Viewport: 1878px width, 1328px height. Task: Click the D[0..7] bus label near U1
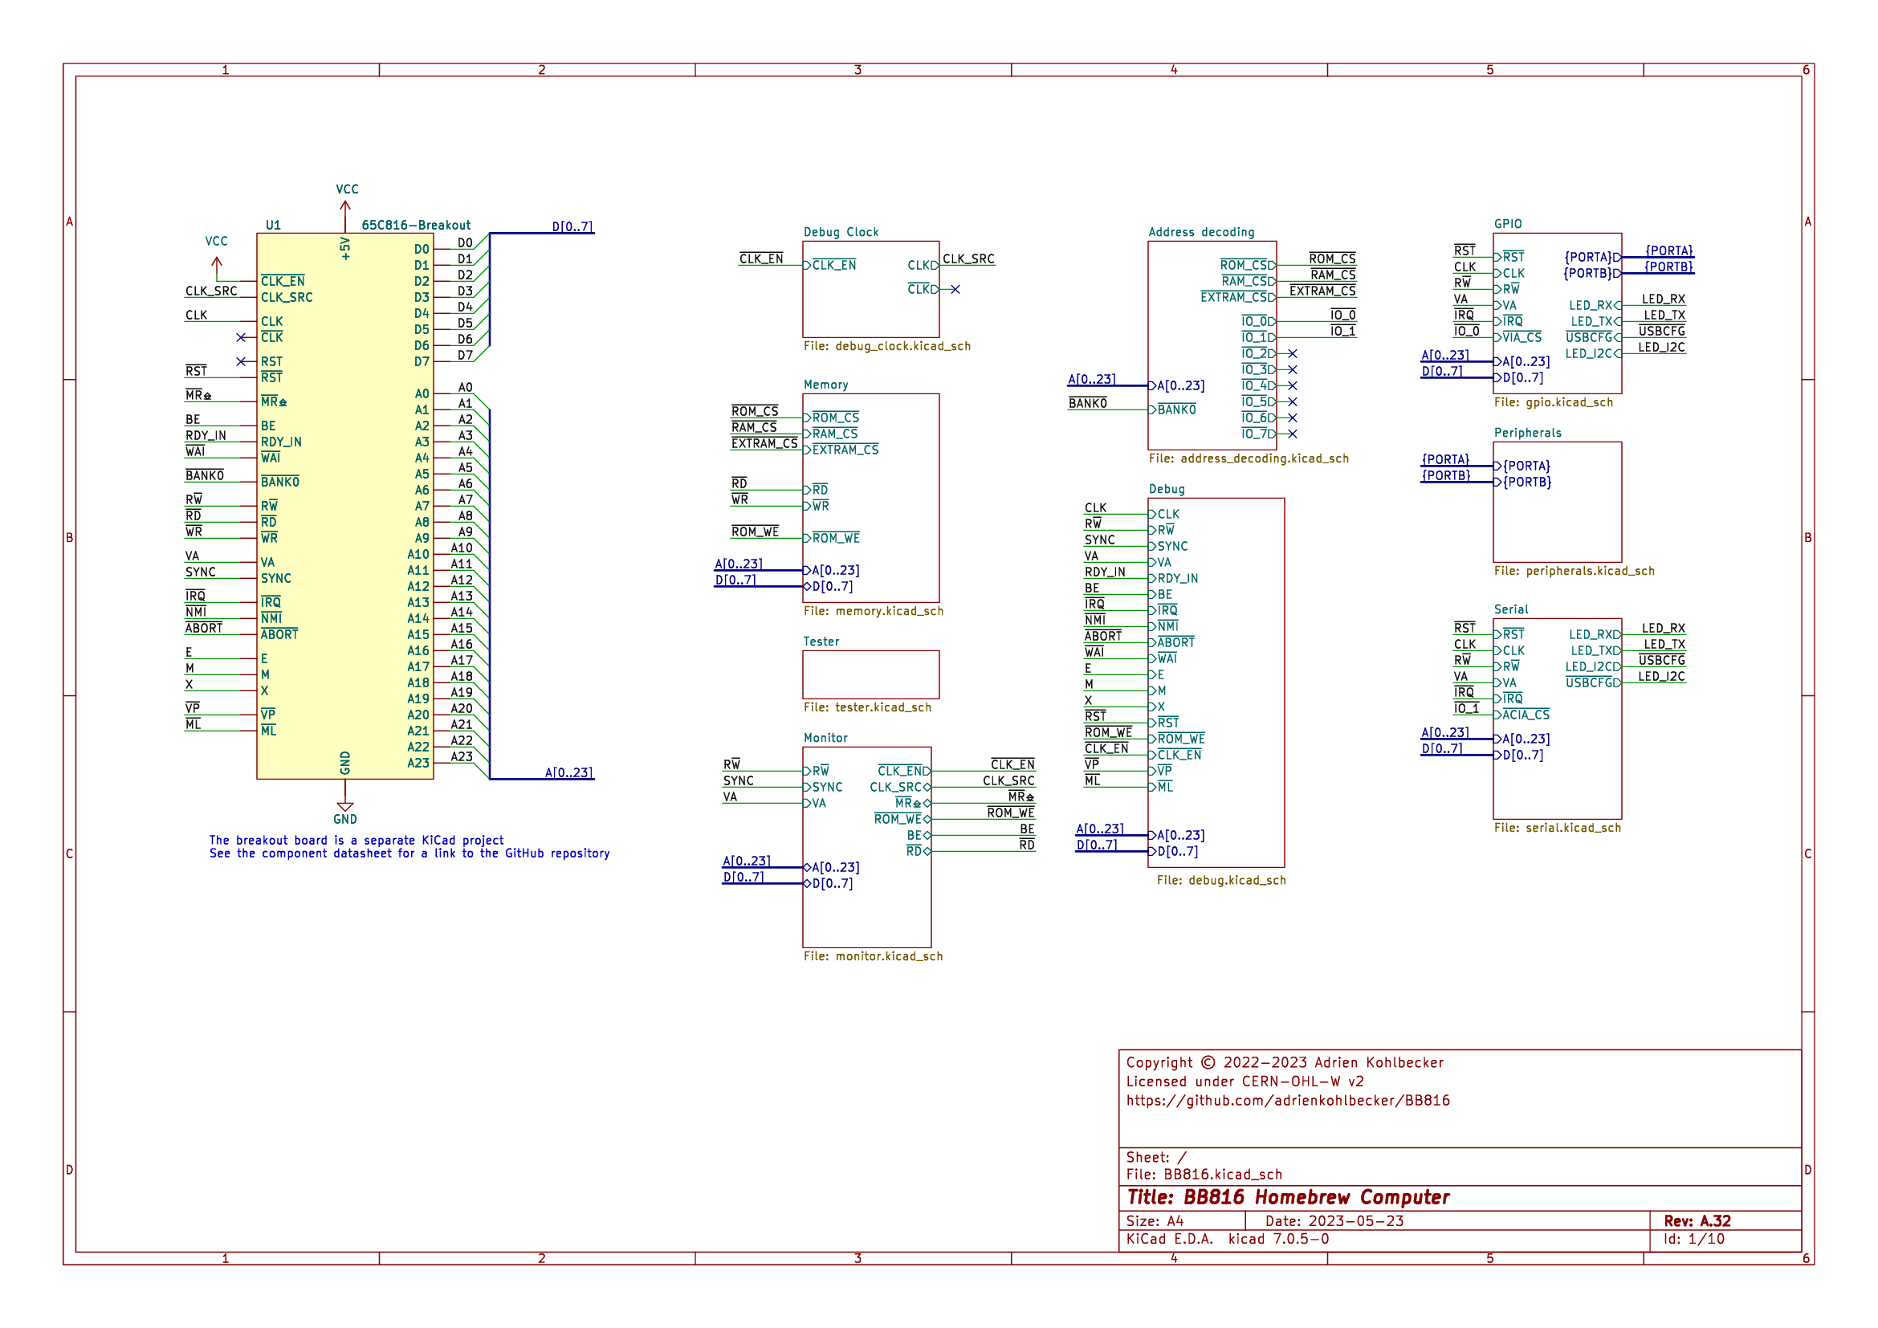coord(572,226)
